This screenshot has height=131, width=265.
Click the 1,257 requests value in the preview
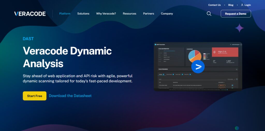click(229, 61)
